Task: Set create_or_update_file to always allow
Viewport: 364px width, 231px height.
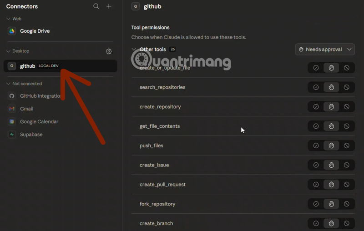Action: tap(316, 68)
